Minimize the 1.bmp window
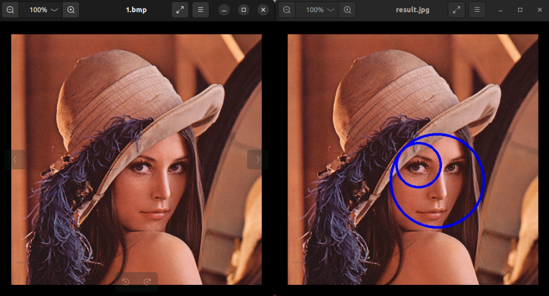 point(224,10)
